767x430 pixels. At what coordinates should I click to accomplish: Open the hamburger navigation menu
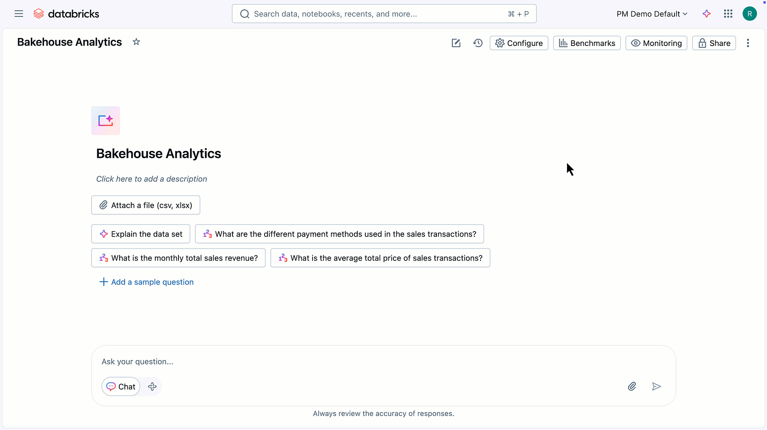point(19,14)
